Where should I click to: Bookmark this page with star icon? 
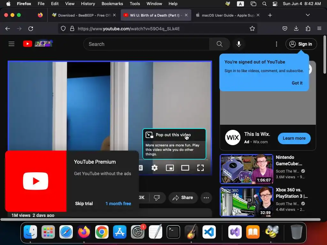tap(252, 28)
